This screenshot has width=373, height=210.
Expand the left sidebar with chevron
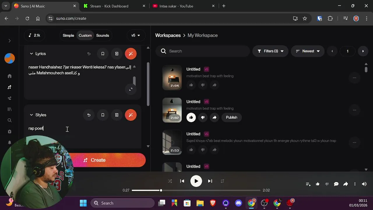pyautogui.click(x=10, y=41)
